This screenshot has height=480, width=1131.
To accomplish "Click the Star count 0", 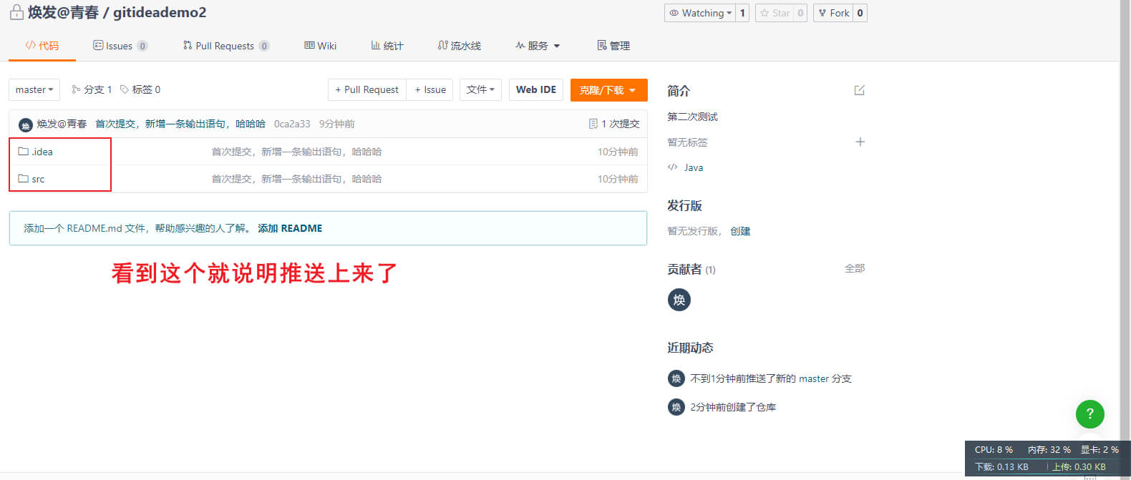I will pos(800,13).
